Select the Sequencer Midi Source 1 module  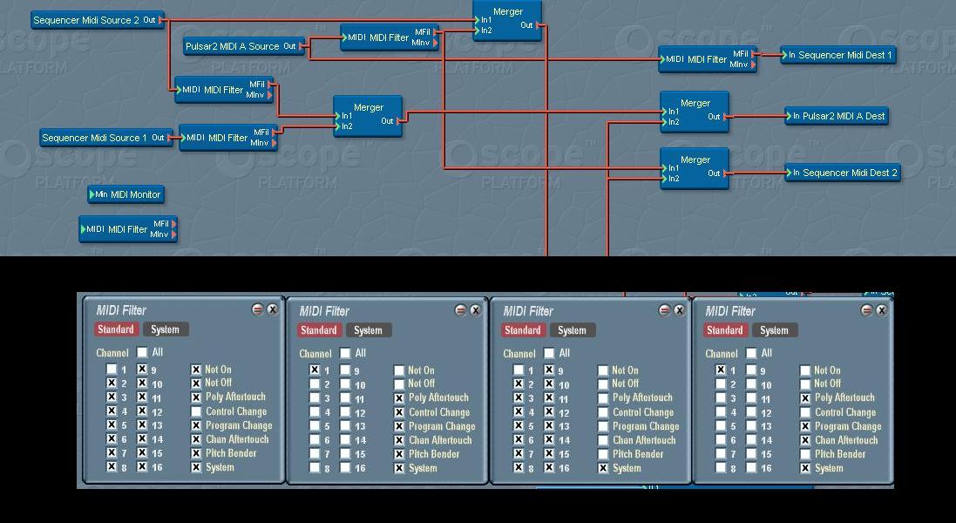(x=106, y=138)
